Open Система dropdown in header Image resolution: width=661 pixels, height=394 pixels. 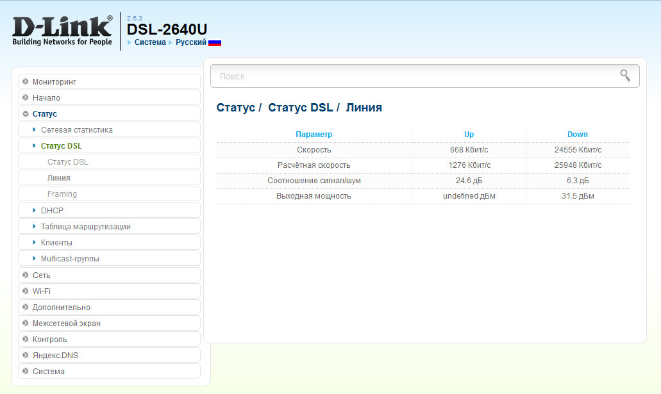pos(149,42)
